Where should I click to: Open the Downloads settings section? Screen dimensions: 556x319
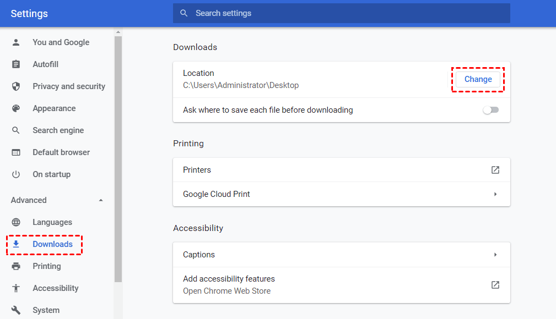[x=52, y=244]
